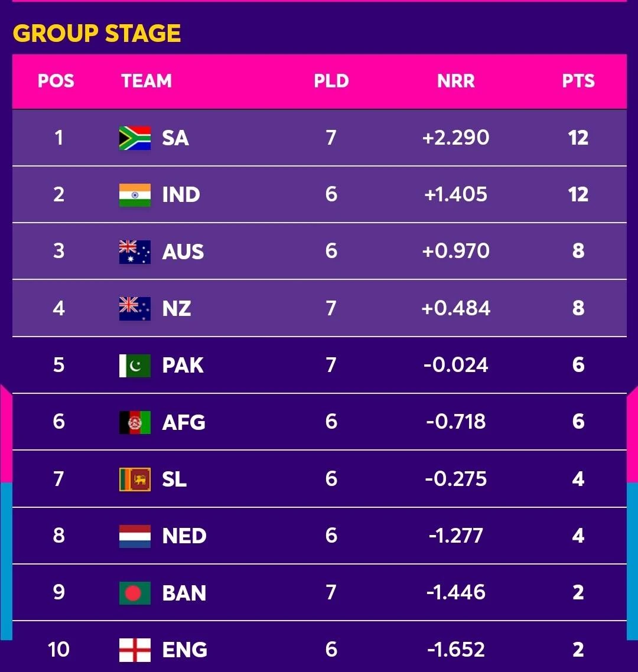The image size is (638, 672).
Task: Click the PTS column header
Action: click(x=578, y=81)
